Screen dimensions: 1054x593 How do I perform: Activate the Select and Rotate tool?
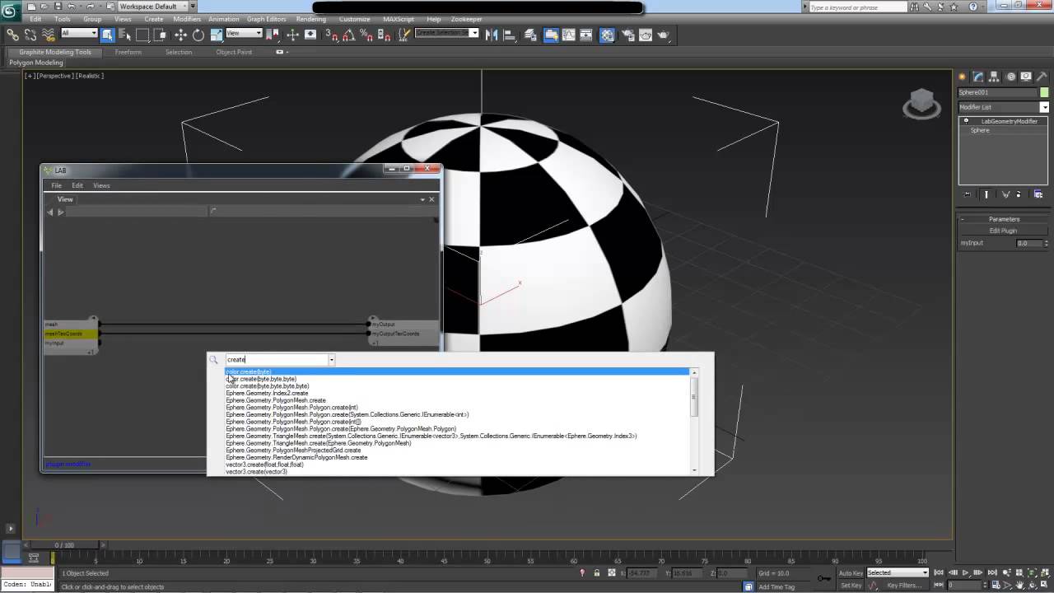click(198, 35)
